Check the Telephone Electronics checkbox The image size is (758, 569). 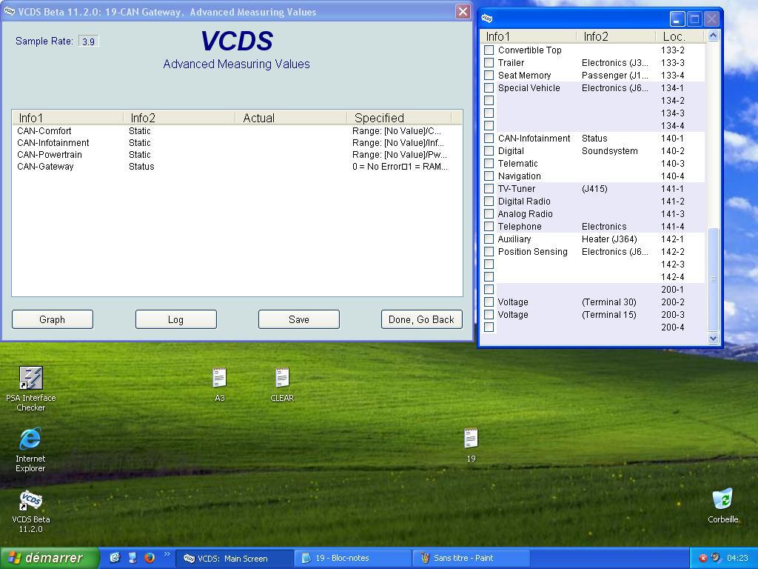(489, 226)
